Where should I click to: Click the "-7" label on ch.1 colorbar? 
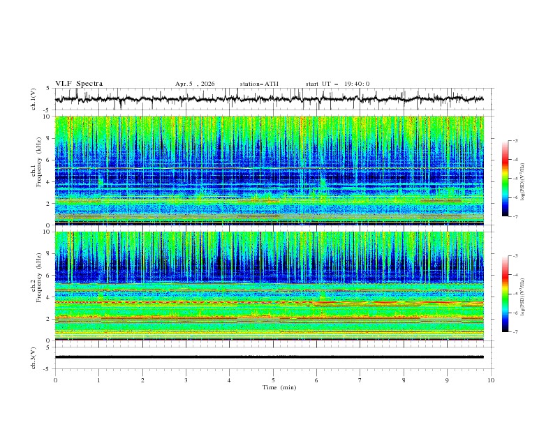515,216
